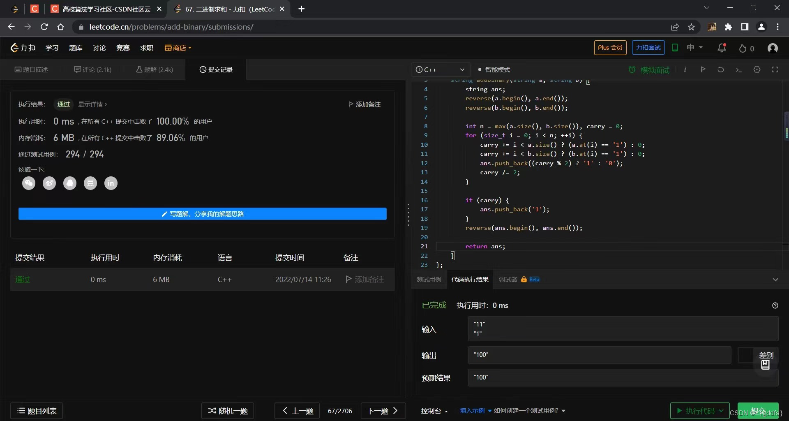Open the notifications bell
The image size is (789, 421).
tap(722, 48)
